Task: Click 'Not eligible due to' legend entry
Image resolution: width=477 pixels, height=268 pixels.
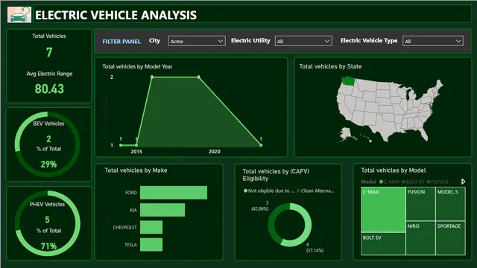Action: pos(269,191)
